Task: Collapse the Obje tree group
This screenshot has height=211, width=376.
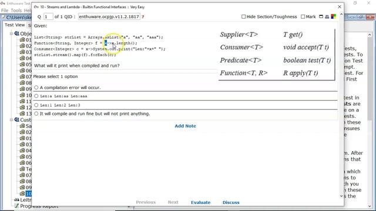Action: tap(11, 33)
